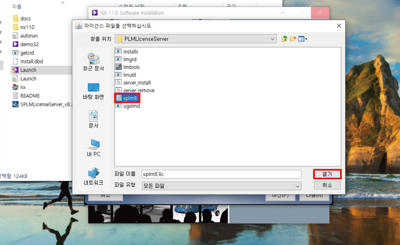Click the Open (열기) button
400x245 pixels.
(327, 174)
